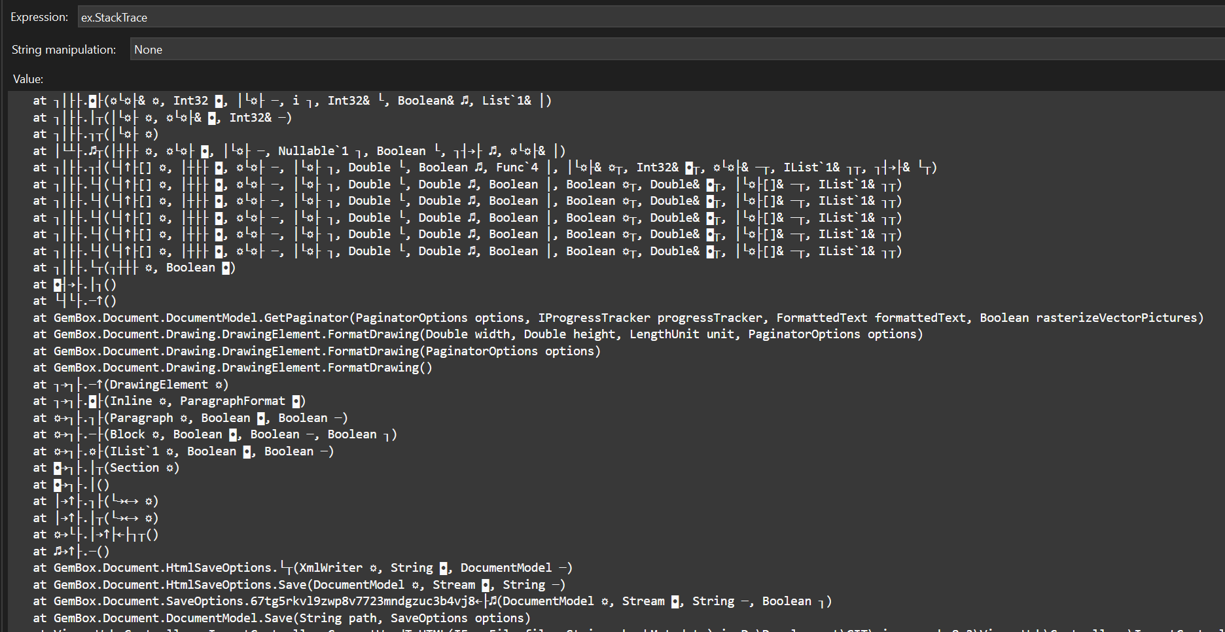Image resolution: width=1225 pixels, height=632 pixels.
Task: Open the String manipulation combo box showing None
Action: click(677, 49)
